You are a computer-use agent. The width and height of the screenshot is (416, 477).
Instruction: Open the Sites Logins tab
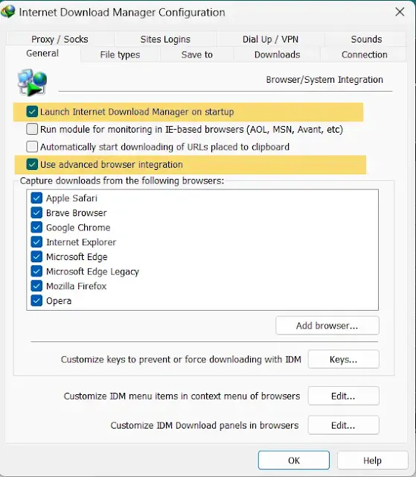click(165, 39)
